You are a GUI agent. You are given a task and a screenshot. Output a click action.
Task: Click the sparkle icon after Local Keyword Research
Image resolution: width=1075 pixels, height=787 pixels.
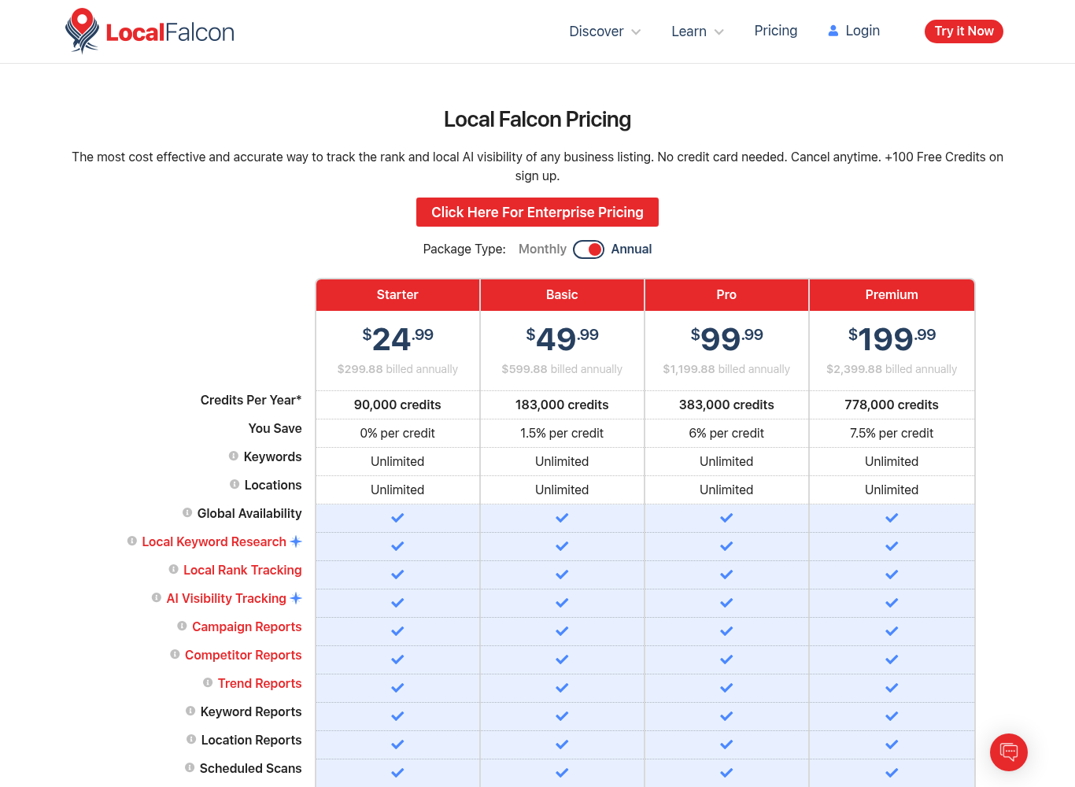coord(296,541)
